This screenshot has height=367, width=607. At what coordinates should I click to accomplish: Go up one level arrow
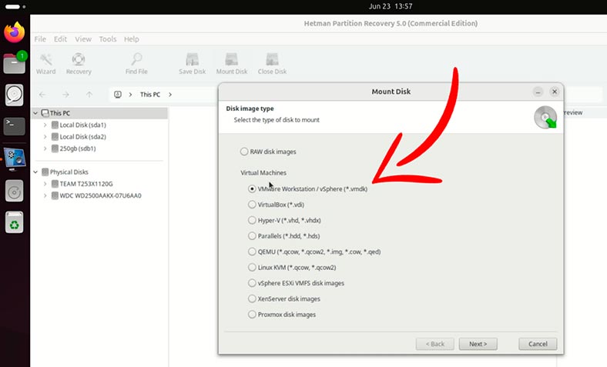[89, 95]
